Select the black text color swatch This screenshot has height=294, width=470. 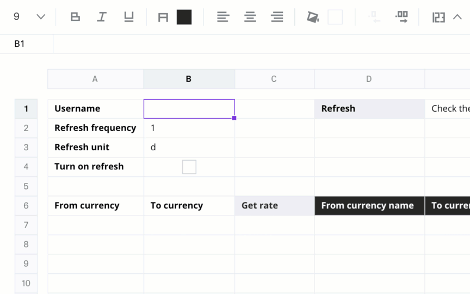pos(184,17)
